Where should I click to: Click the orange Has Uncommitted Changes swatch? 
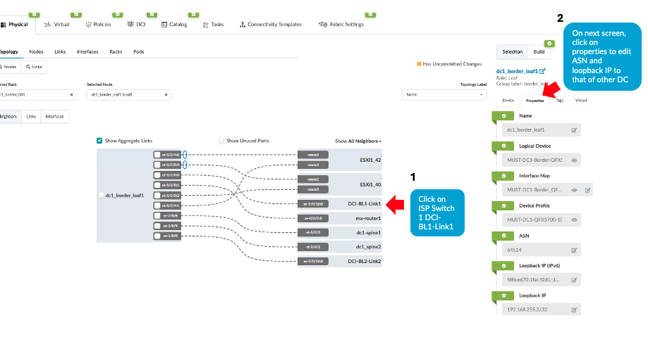click(x=420, y=64)
